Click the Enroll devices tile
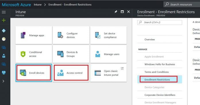Viewport: 200px width, 105px height. point(34,73)
